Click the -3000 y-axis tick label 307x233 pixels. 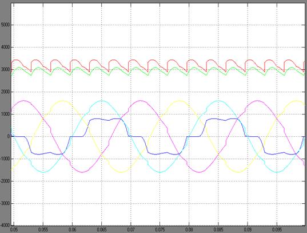(5, 204)
